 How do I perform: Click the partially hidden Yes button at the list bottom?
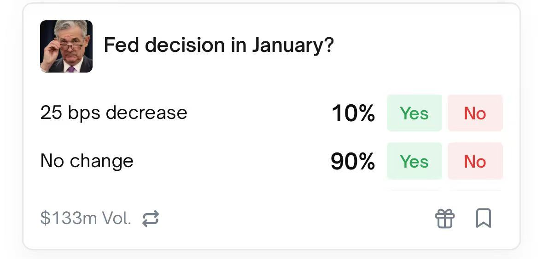tap(414, 190)
